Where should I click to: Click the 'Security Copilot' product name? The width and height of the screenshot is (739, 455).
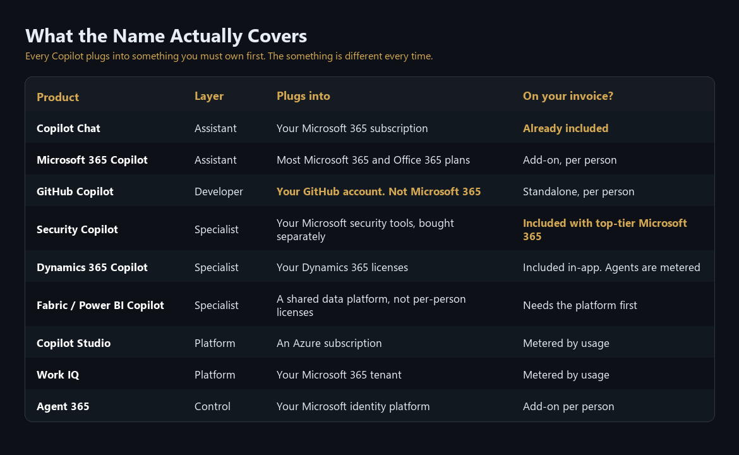click(77, 229)
